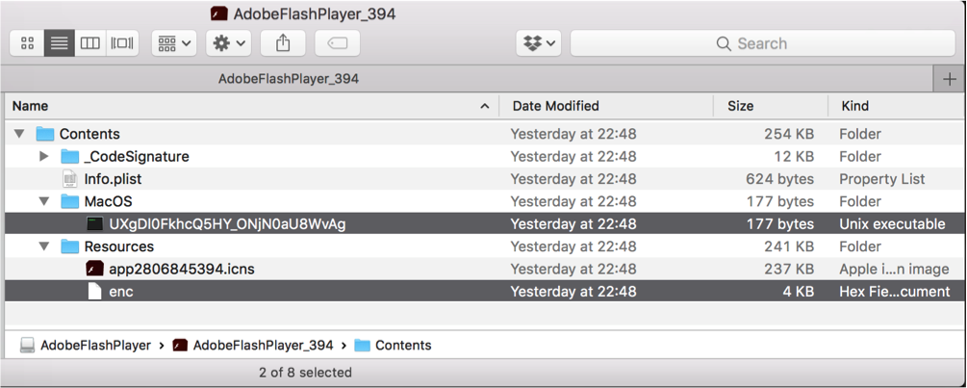Click the Edit Tags button
The height and width of the screenshot is (388, 967).
coord(338,43)
